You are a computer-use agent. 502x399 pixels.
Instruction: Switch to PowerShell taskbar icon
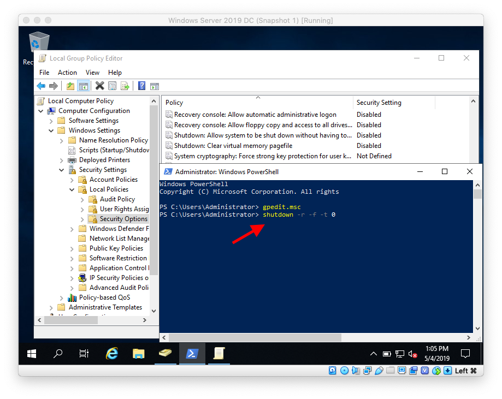(192, 354)
